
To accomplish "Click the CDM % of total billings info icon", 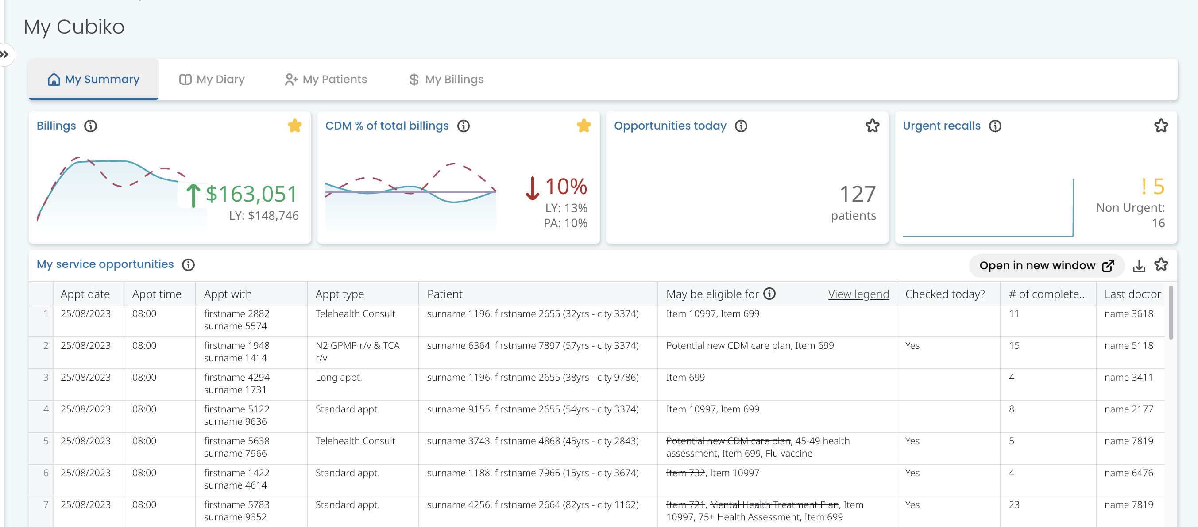I will tap(463, 126).
